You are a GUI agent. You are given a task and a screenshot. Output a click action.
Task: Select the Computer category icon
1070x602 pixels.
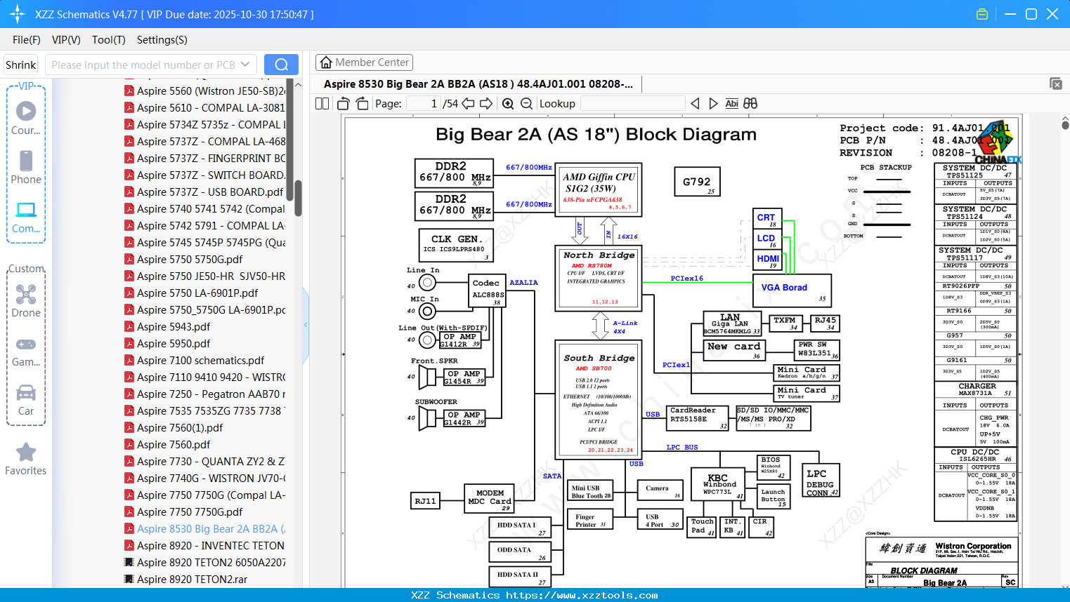(x=26, y=217)
